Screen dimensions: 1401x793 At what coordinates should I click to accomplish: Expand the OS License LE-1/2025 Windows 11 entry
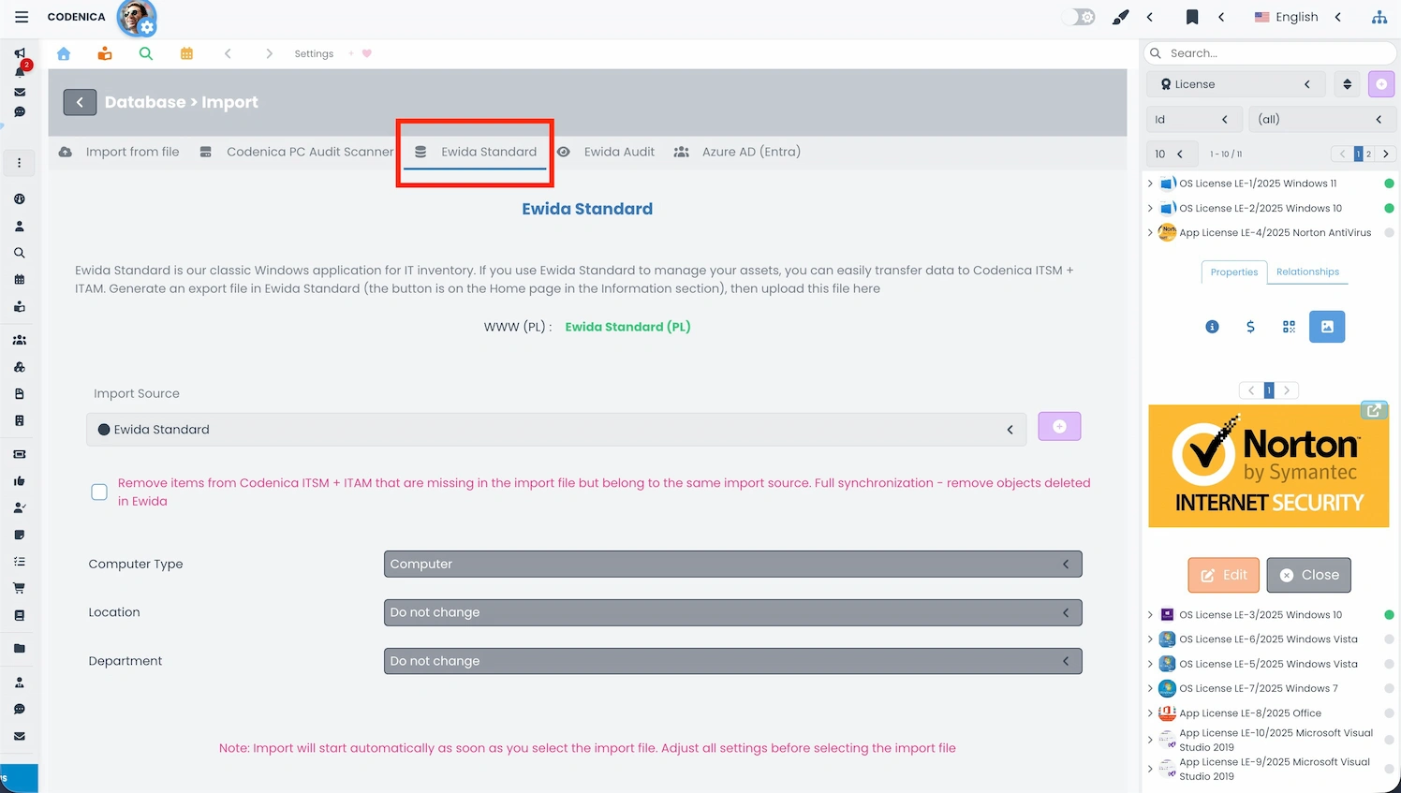coord(1150,183)
